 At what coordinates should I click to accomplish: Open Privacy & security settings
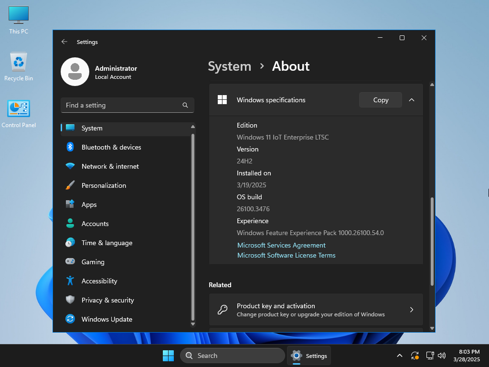coord(126,300)
